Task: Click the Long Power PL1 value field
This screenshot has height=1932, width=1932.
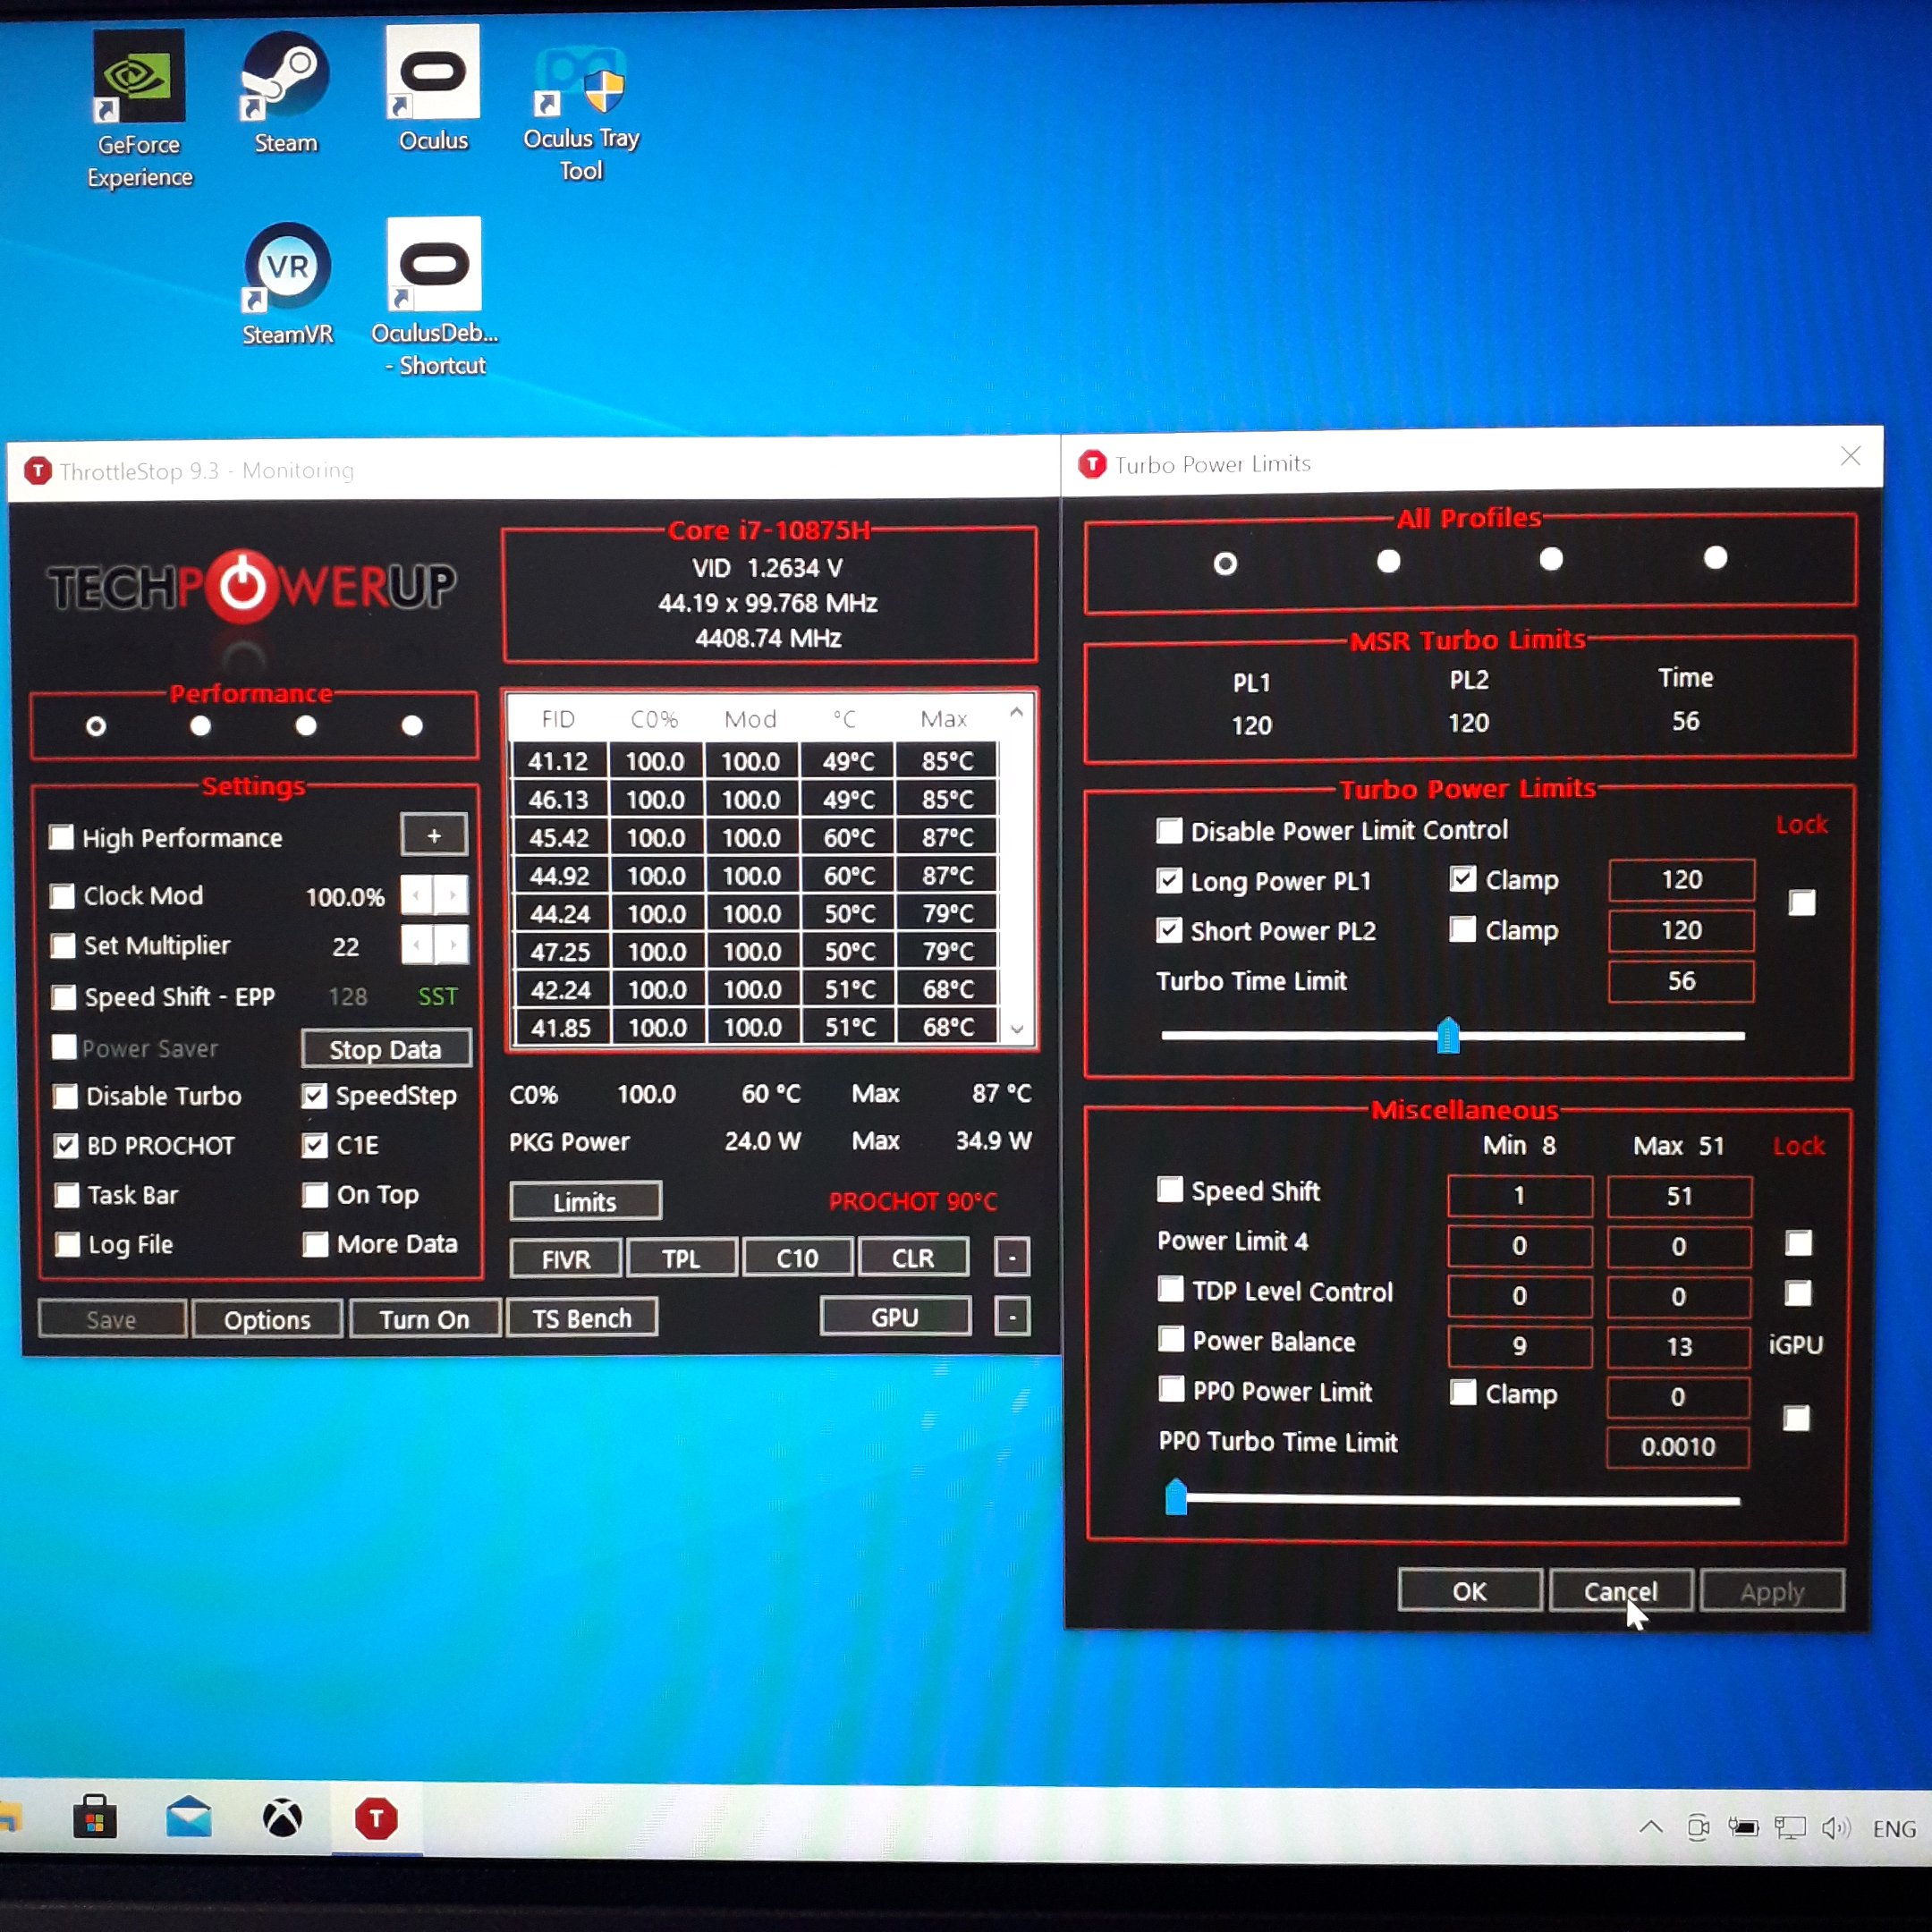Action: (1681, 879)
